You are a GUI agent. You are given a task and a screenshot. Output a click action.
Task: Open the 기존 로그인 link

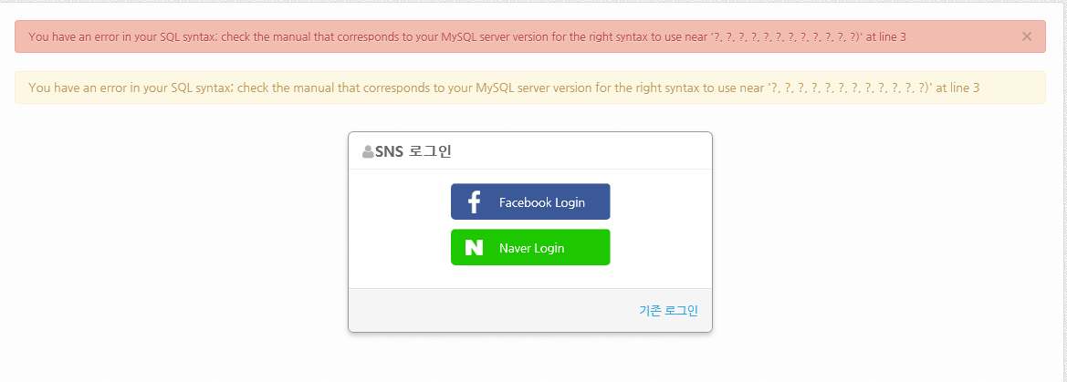point(668,311)
